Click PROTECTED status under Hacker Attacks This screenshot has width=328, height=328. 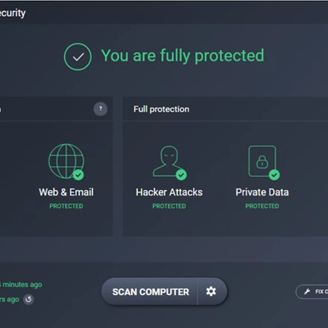point(169,206)
